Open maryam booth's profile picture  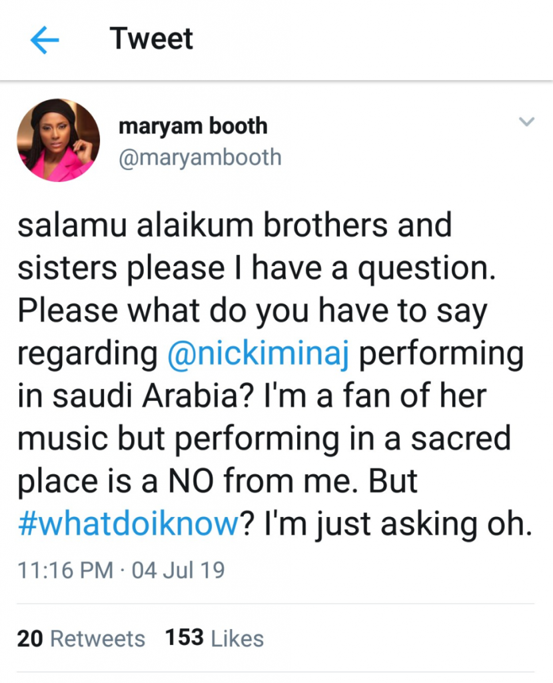tap(58, 141)
